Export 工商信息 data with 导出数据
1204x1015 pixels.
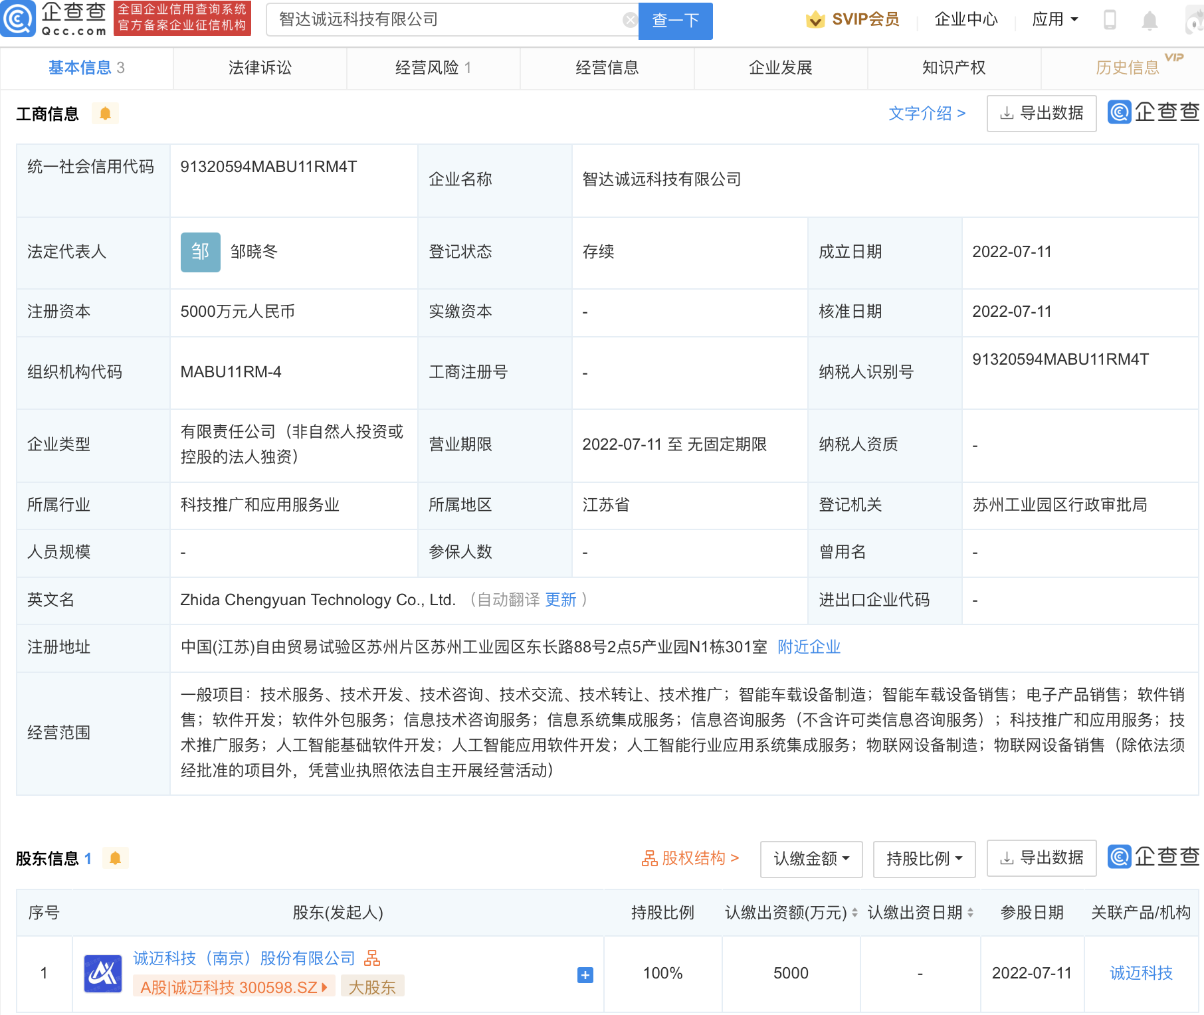(x=1041, y=114)
